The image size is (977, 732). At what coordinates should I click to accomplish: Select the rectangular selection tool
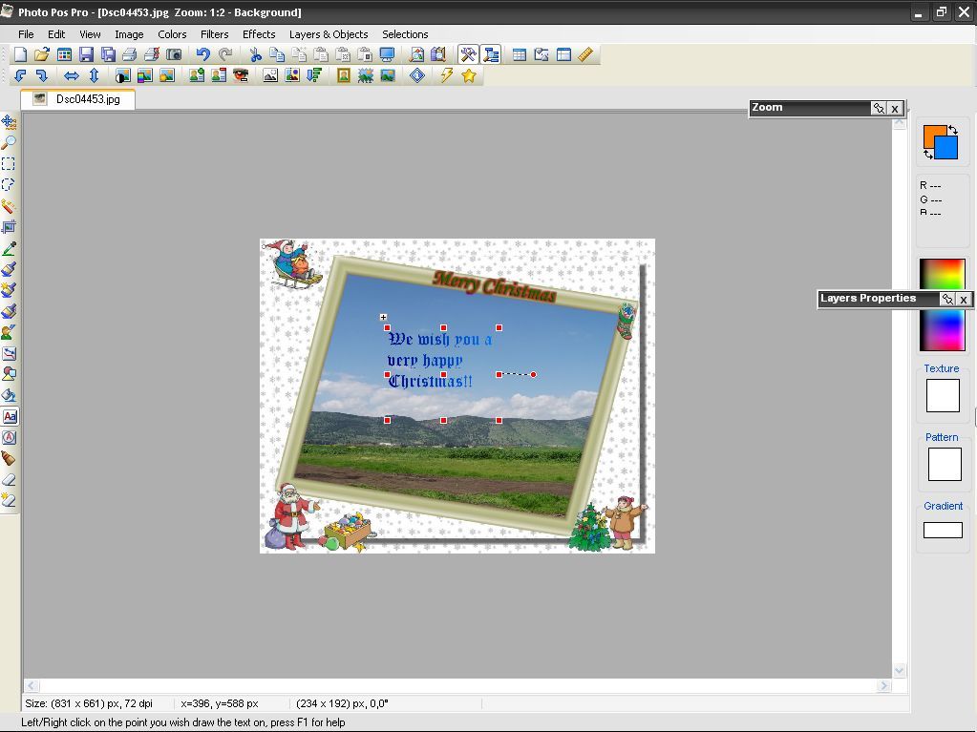point(9,163)
